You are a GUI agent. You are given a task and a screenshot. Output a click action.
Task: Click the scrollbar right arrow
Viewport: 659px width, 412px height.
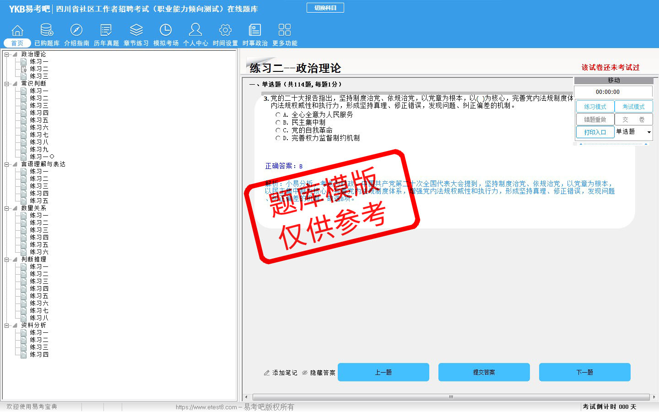pos(654,397)
